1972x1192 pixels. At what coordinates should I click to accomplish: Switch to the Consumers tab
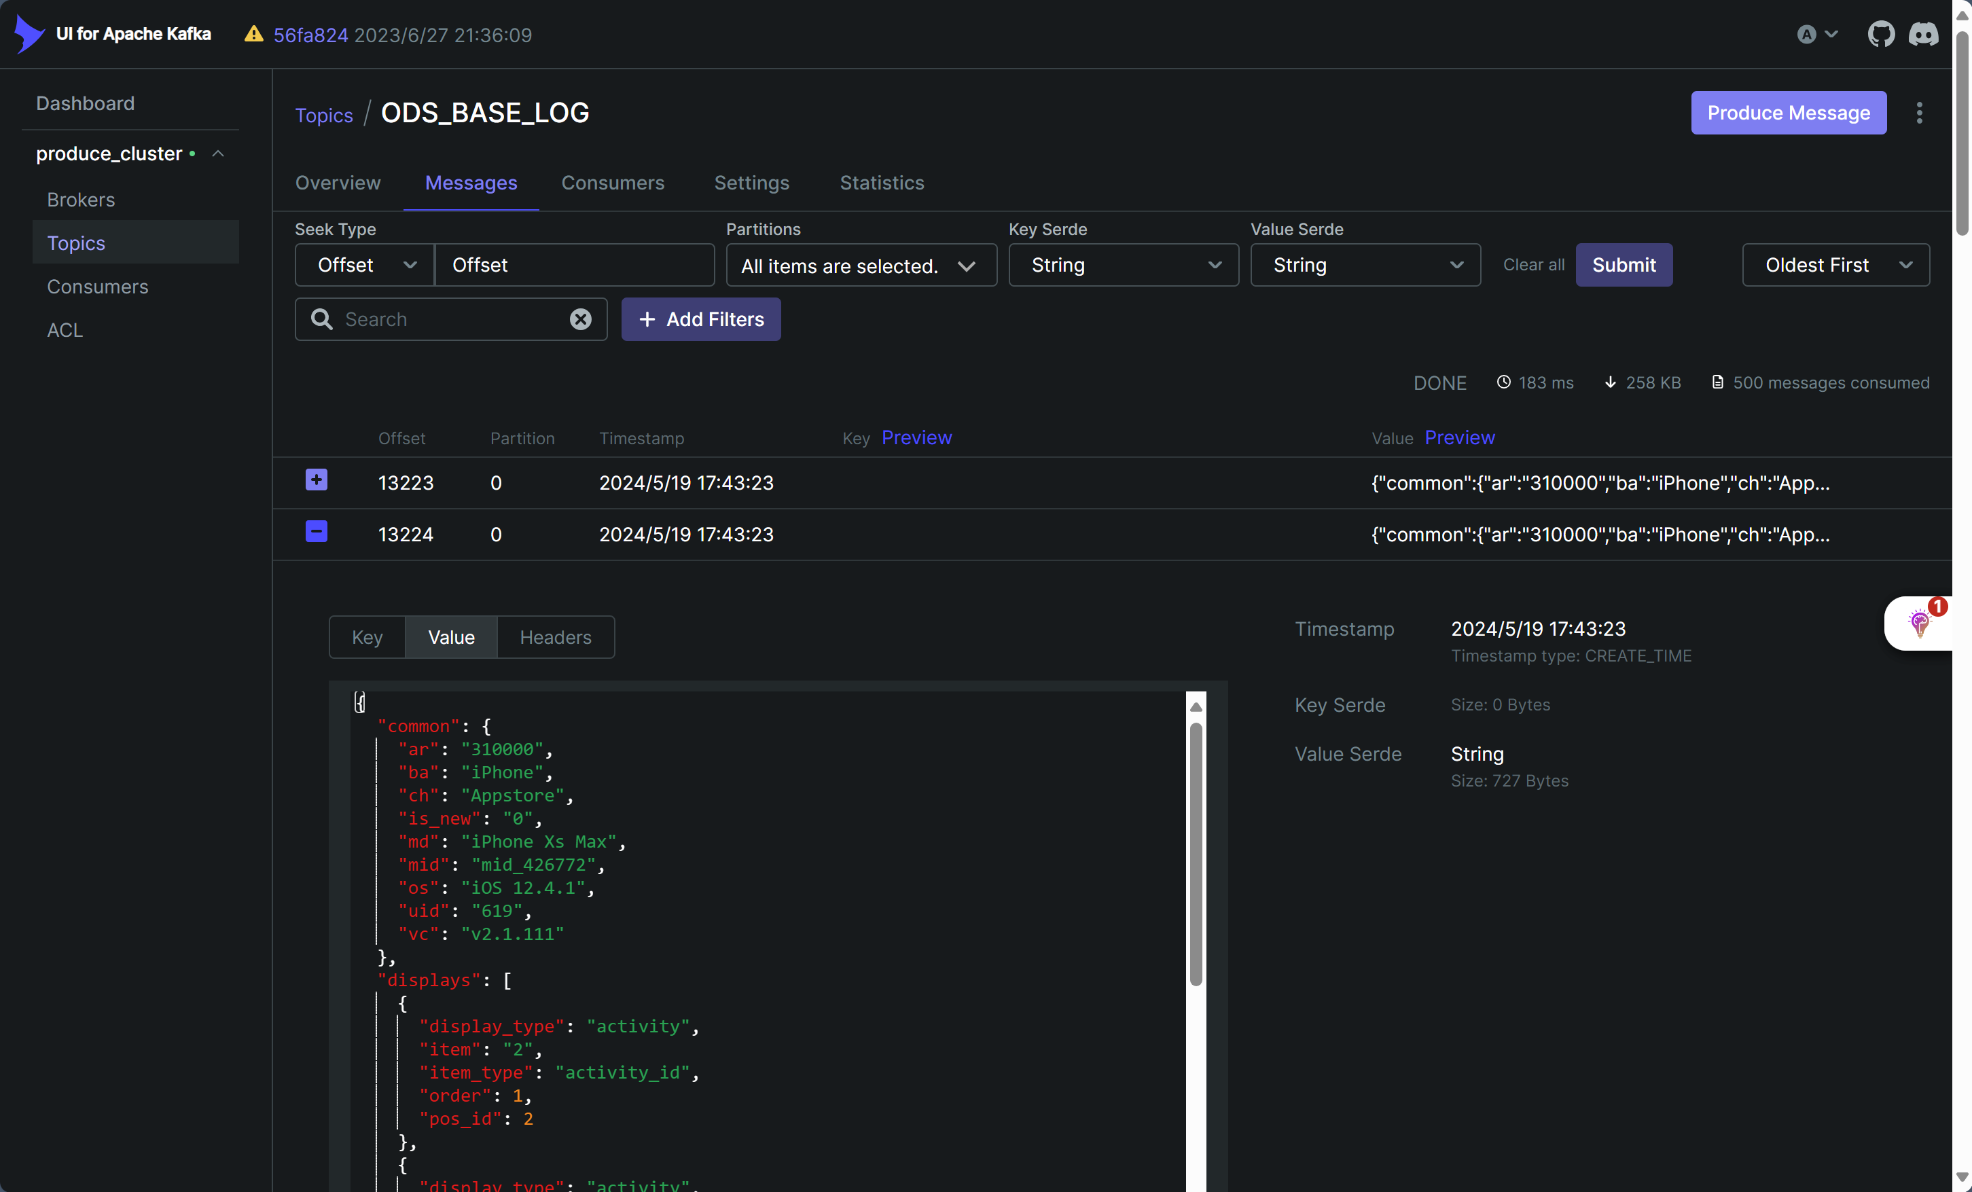pyautogui.click(x=613, y=182)
